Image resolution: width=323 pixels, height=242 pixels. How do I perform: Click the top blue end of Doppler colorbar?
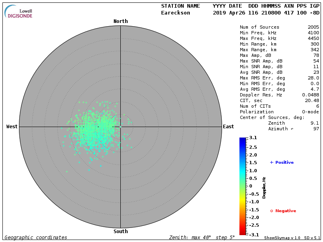tap(242, 140)
